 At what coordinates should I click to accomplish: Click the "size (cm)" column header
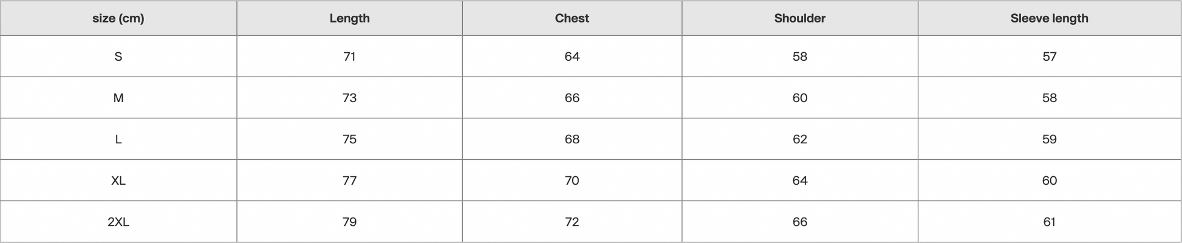(x=118, y=18)
